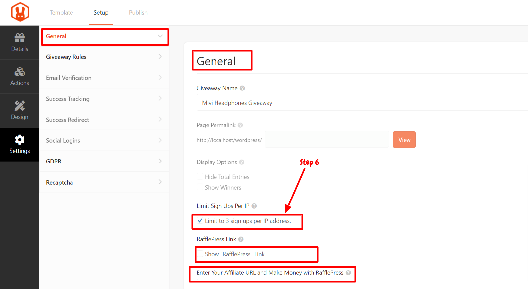528x289 pixels.
Task: Check Hide Total Entries option
Action: point(200,177)
